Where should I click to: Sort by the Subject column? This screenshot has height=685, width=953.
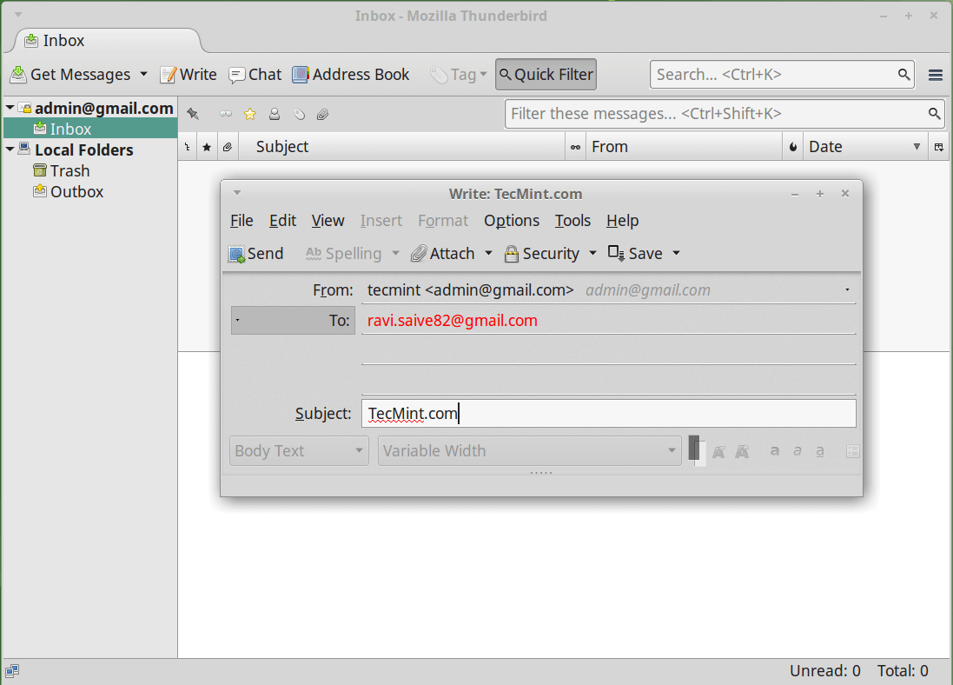401,147
